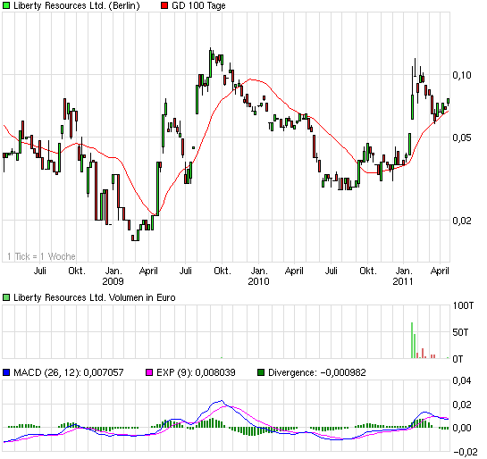
Task: Click the magenta EXP (9) swatch
Action: pyautogui.click(x=150, y=372)
